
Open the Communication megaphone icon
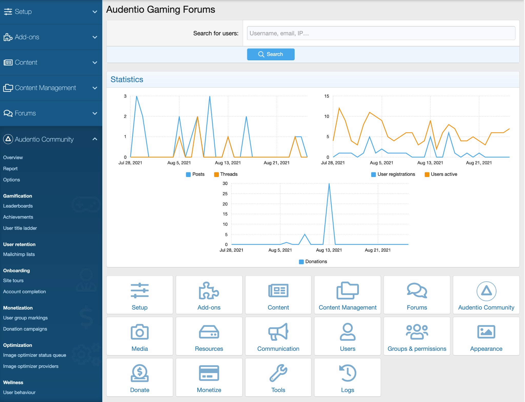(x=278, y=332)
